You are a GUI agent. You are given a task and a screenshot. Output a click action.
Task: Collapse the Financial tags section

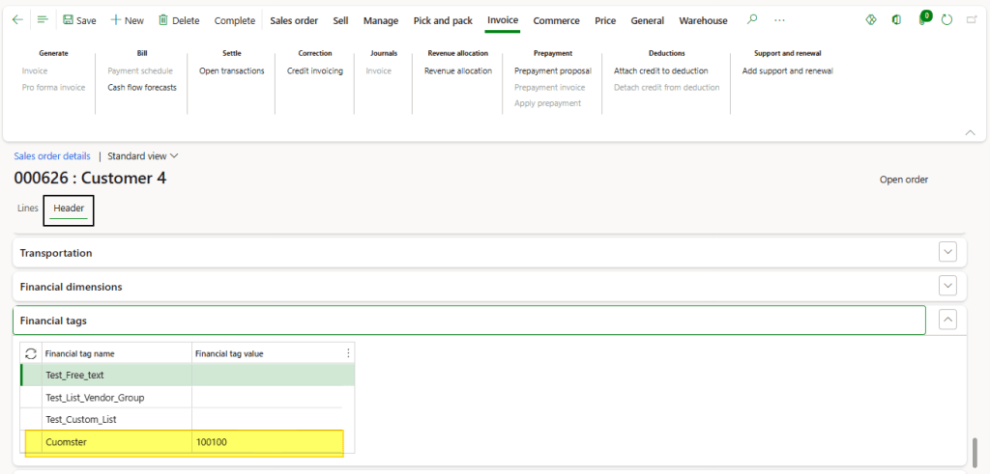click(x=947, y=320)
